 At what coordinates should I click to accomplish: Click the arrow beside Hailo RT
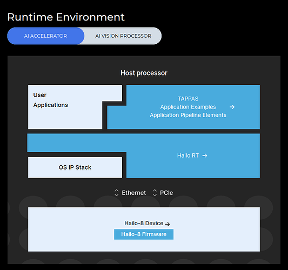click(x=205, y=156)
